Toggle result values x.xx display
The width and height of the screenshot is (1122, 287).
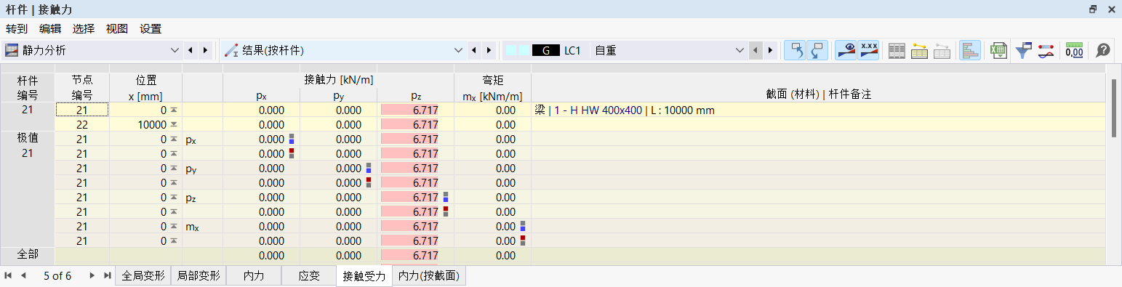coord(868,50)
